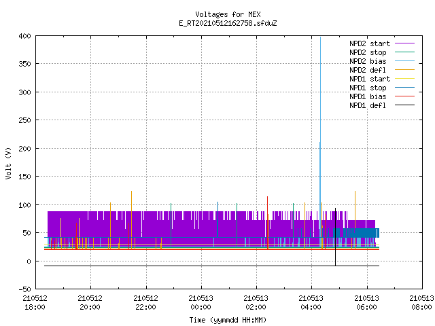Select the NPD1 defl legend label
This screenshot has width=435, height=326.
coord(368,105)
